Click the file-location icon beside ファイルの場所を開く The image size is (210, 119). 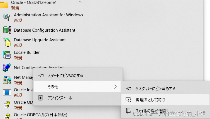[128, 111]
